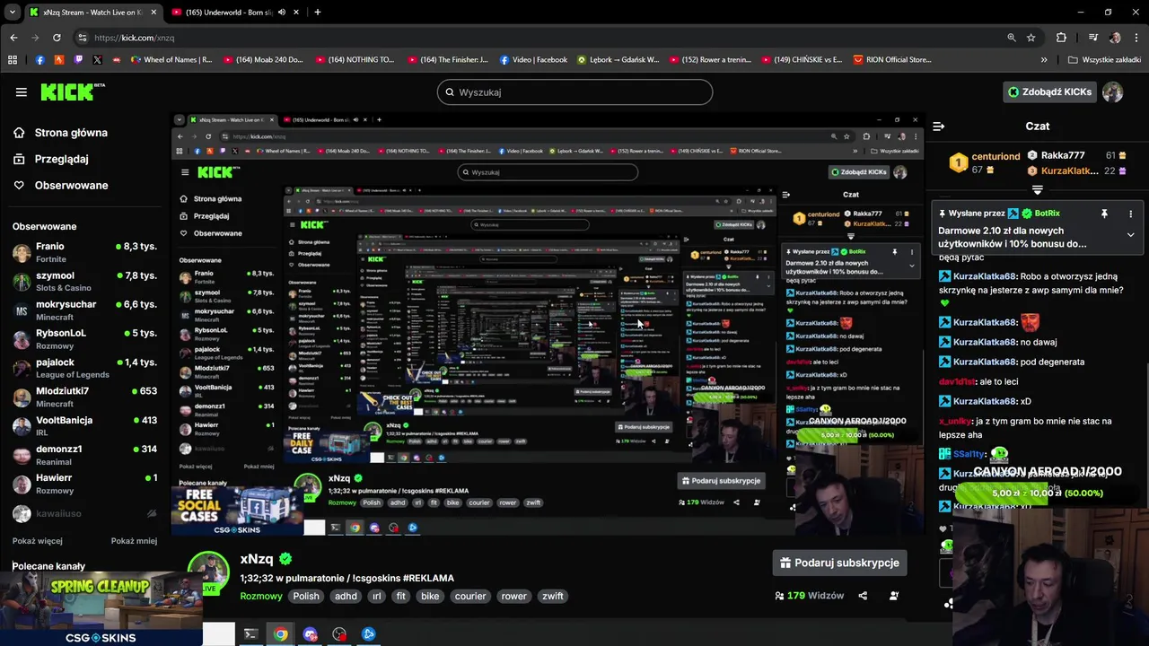Open the Chrome extensions puzzle icon
Image resolution: width=1149 pixels, height=646 pixels.
(x=1061, y=38)
